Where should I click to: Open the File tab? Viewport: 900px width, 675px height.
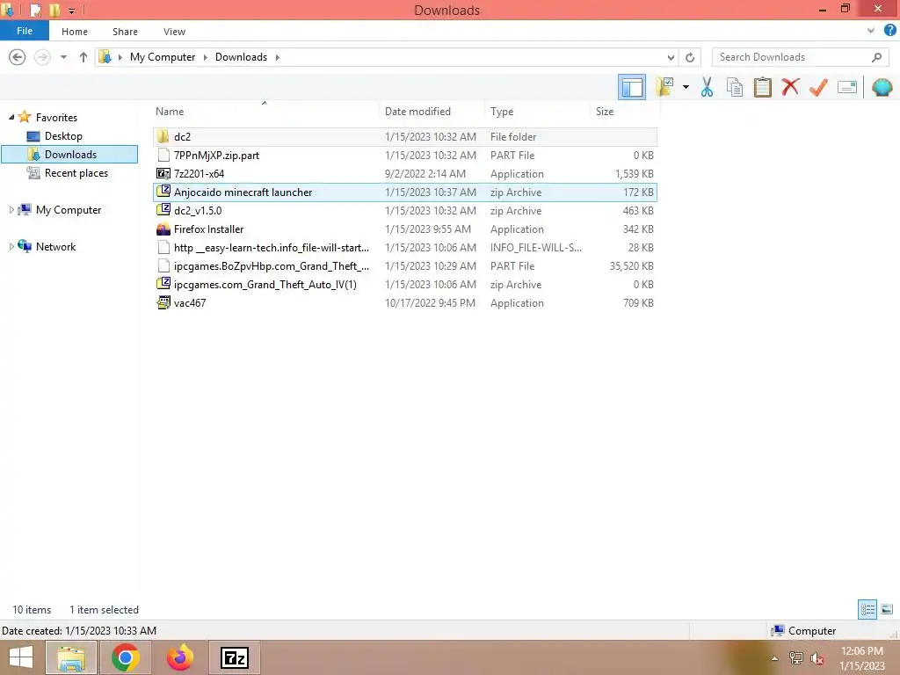coord(25,31)
